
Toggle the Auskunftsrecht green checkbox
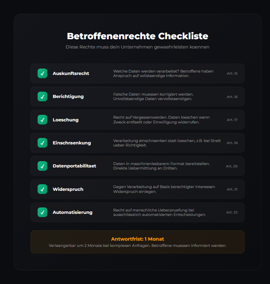click(x=42, y=73)
